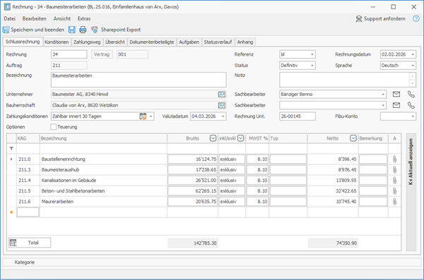
Task: Open the Ansicht menu
Action: [62, 18]
